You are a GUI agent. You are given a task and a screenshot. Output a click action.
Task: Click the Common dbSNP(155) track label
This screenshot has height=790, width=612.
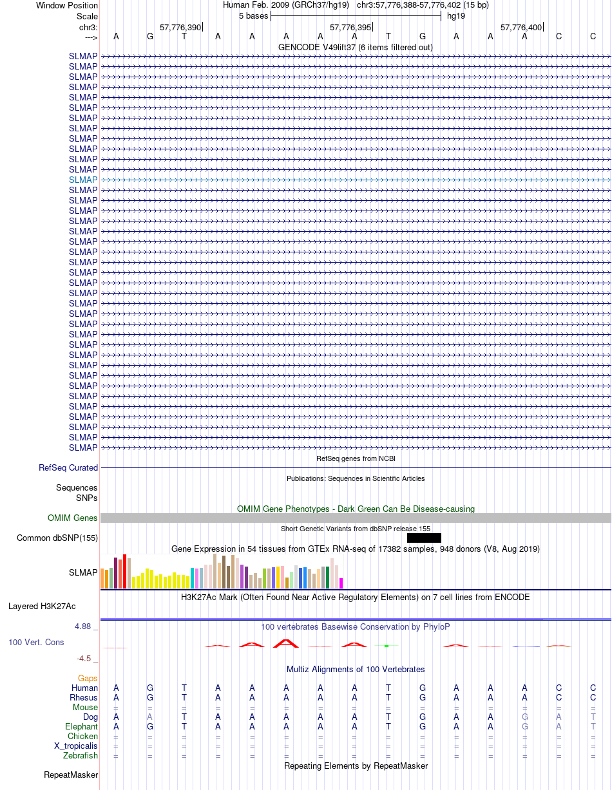(57, 538)
